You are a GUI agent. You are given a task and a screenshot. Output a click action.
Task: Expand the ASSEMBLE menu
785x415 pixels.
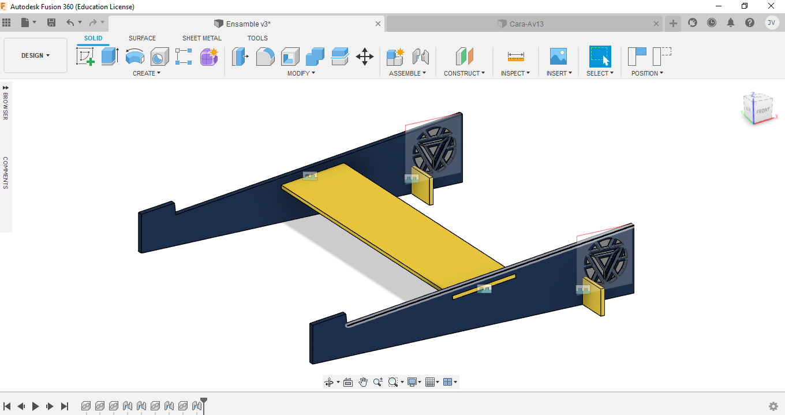click(x=408, y=73)
